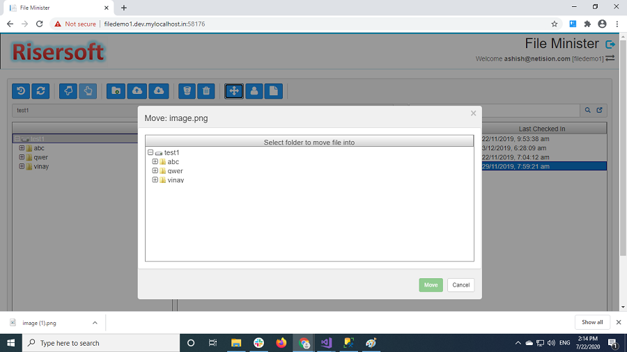Open Firefox from the Windows taskbar
Screen dimensions: 627x352
(281, 343)
